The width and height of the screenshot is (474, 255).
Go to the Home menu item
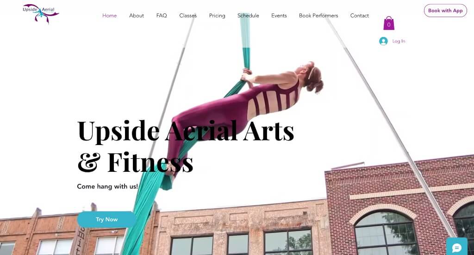click(x=109, y=15)
